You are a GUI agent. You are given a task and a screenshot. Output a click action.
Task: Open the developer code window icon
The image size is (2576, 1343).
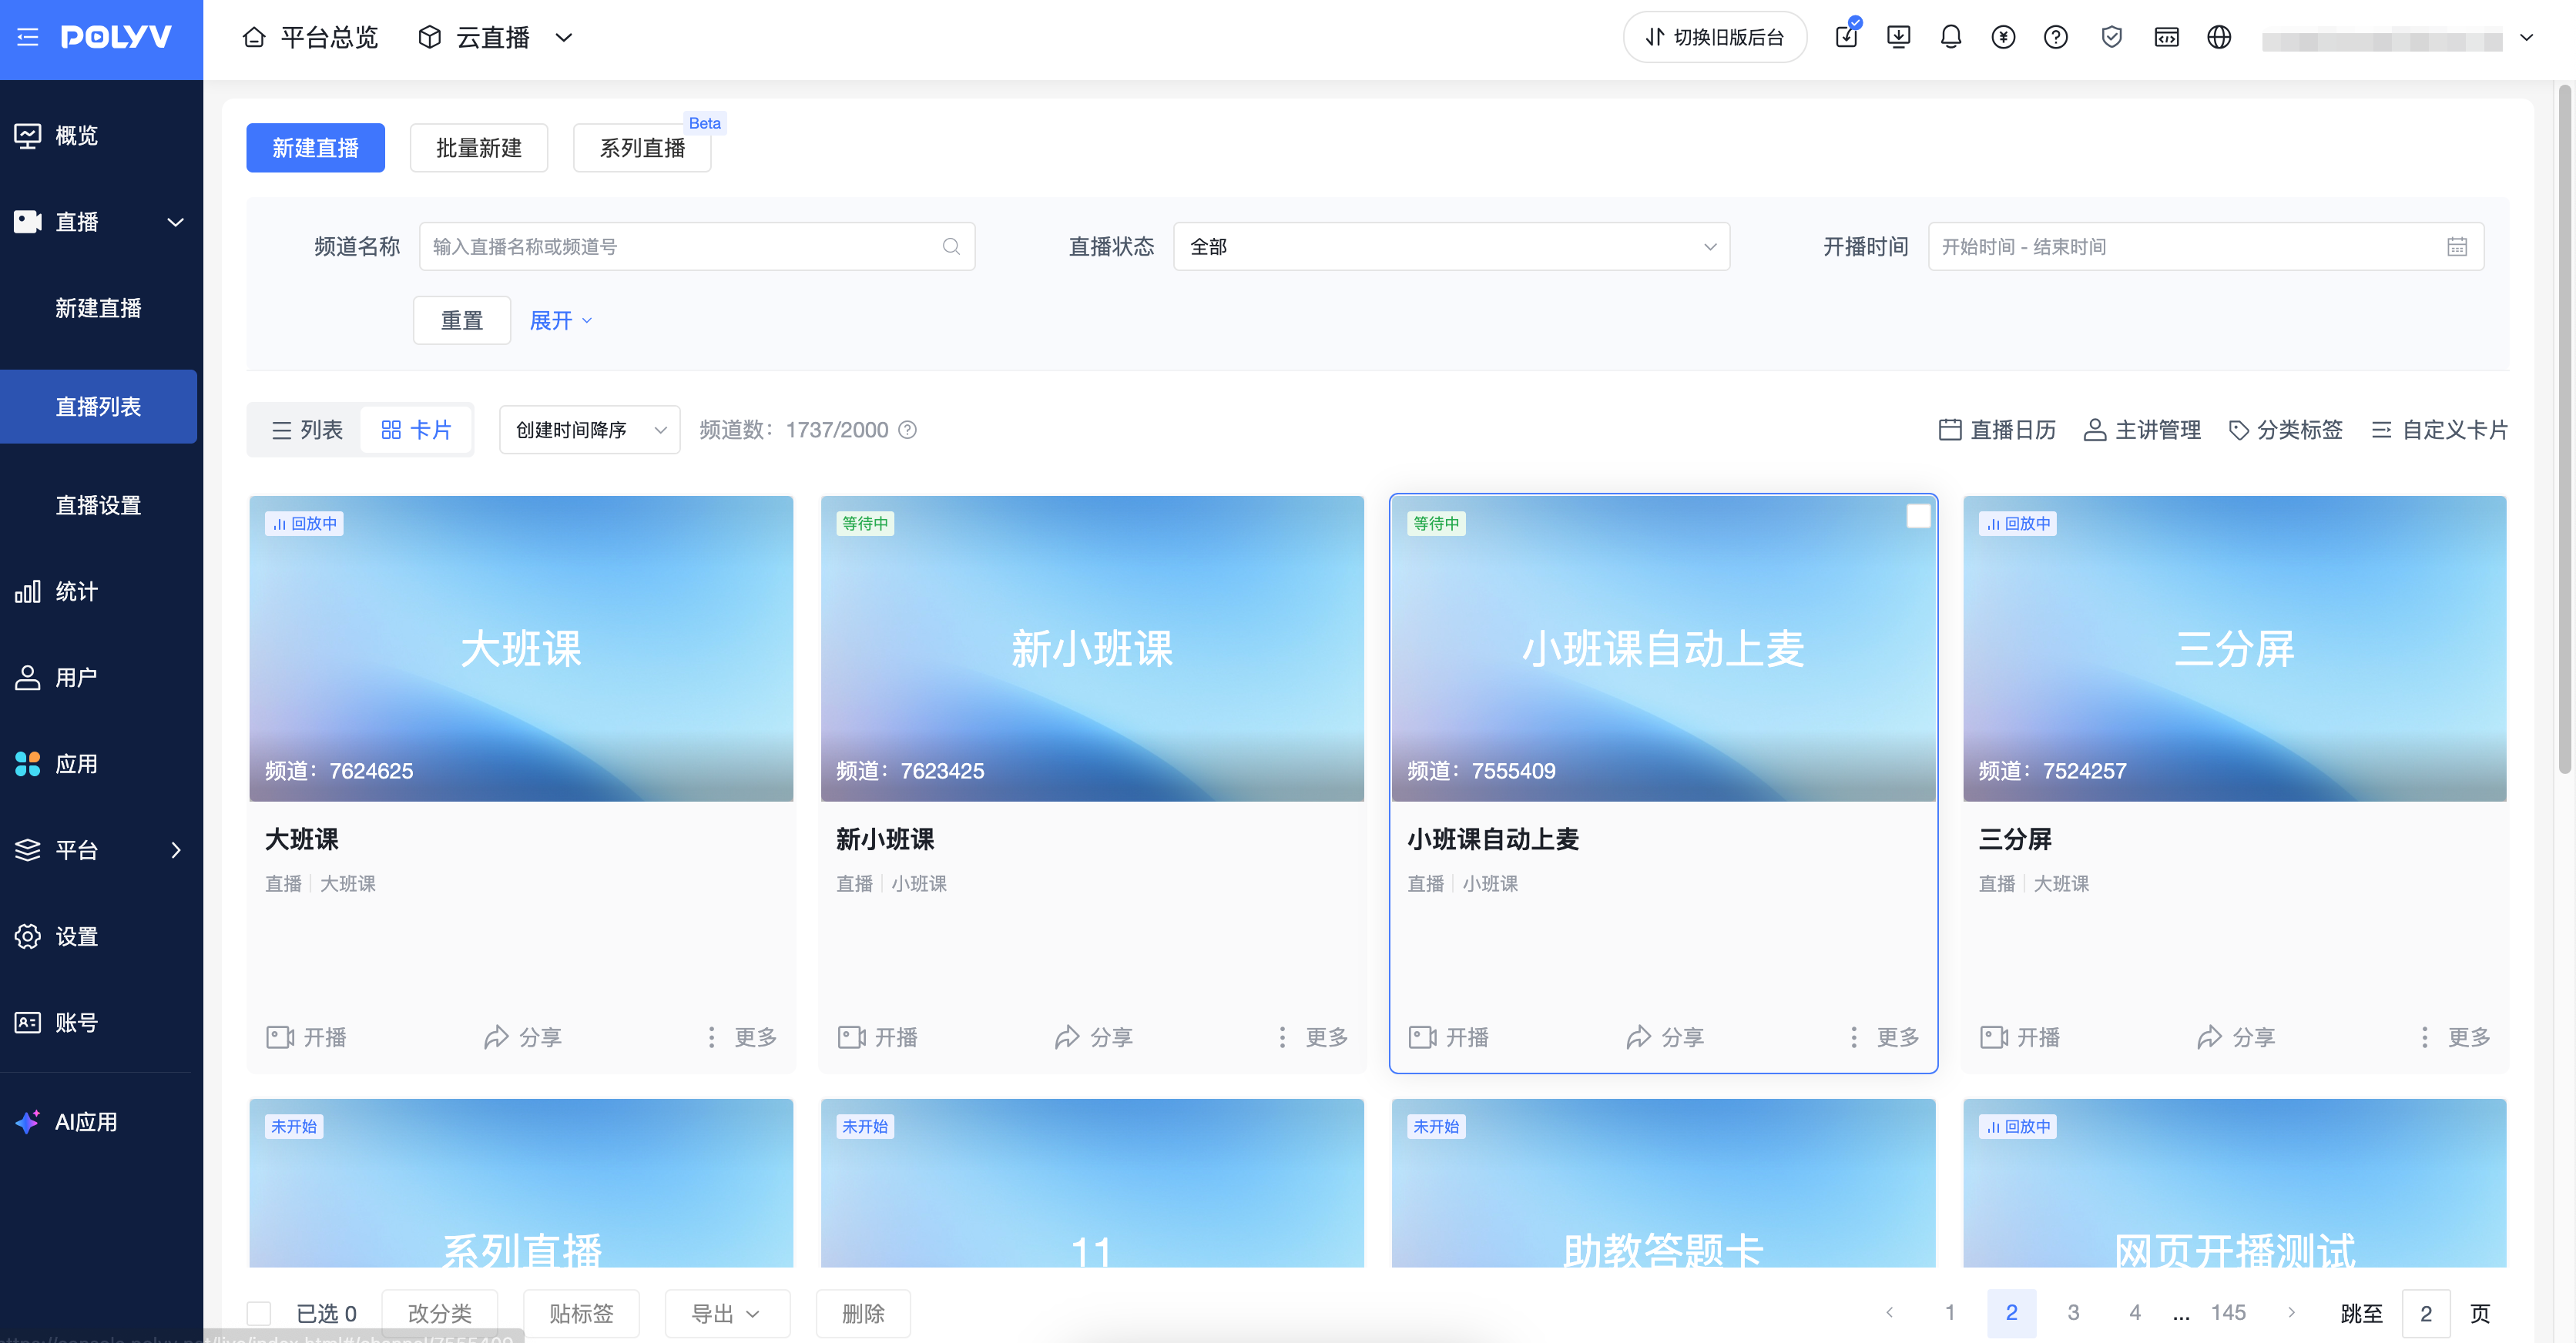coord(2166,37)
